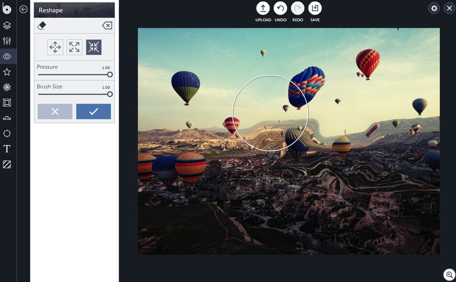Open the Layers panel icon in sidebar

[7, 25]
